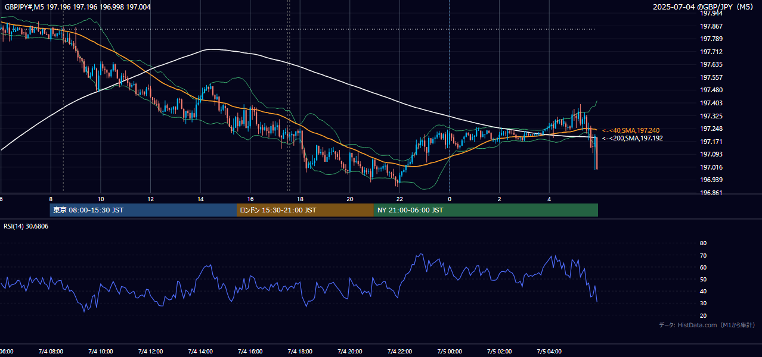Click price axis label 197.016

[711, 167]
